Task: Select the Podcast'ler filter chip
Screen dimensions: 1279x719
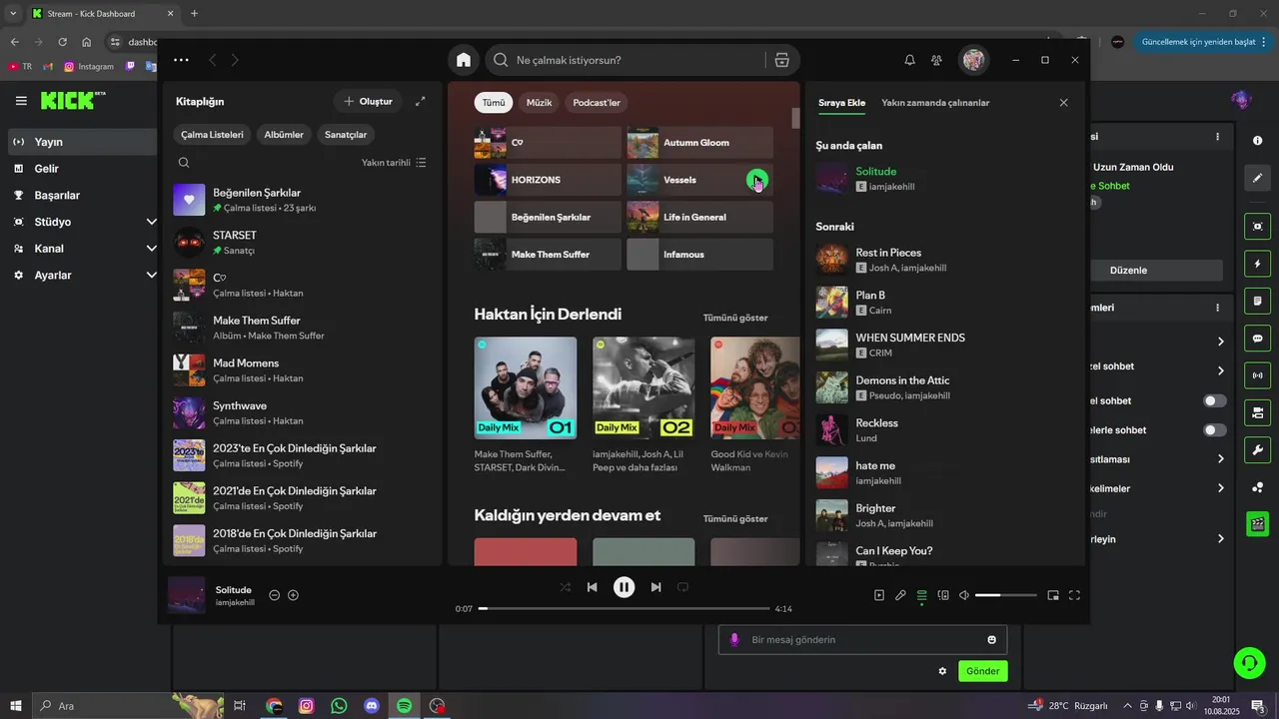Action: click(597, 102)
